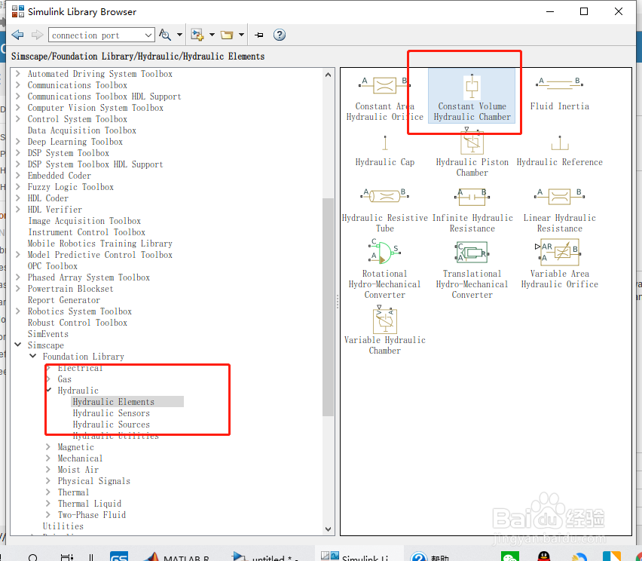642x561 pixels.
Task: Select the Linear Hydraulic Resistance block
Action: [559, 210]
